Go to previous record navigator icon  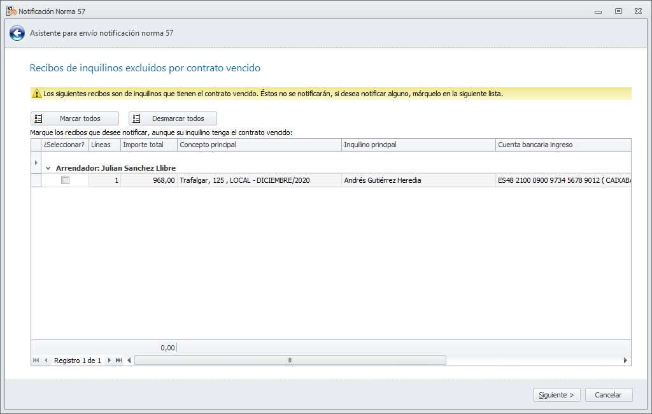tap(46, 360)
